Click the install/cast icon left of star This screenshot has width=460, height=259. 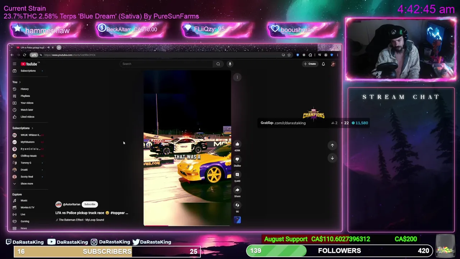[283, 55]
